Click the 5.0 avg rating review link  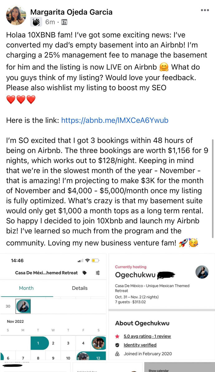(147, 336)
